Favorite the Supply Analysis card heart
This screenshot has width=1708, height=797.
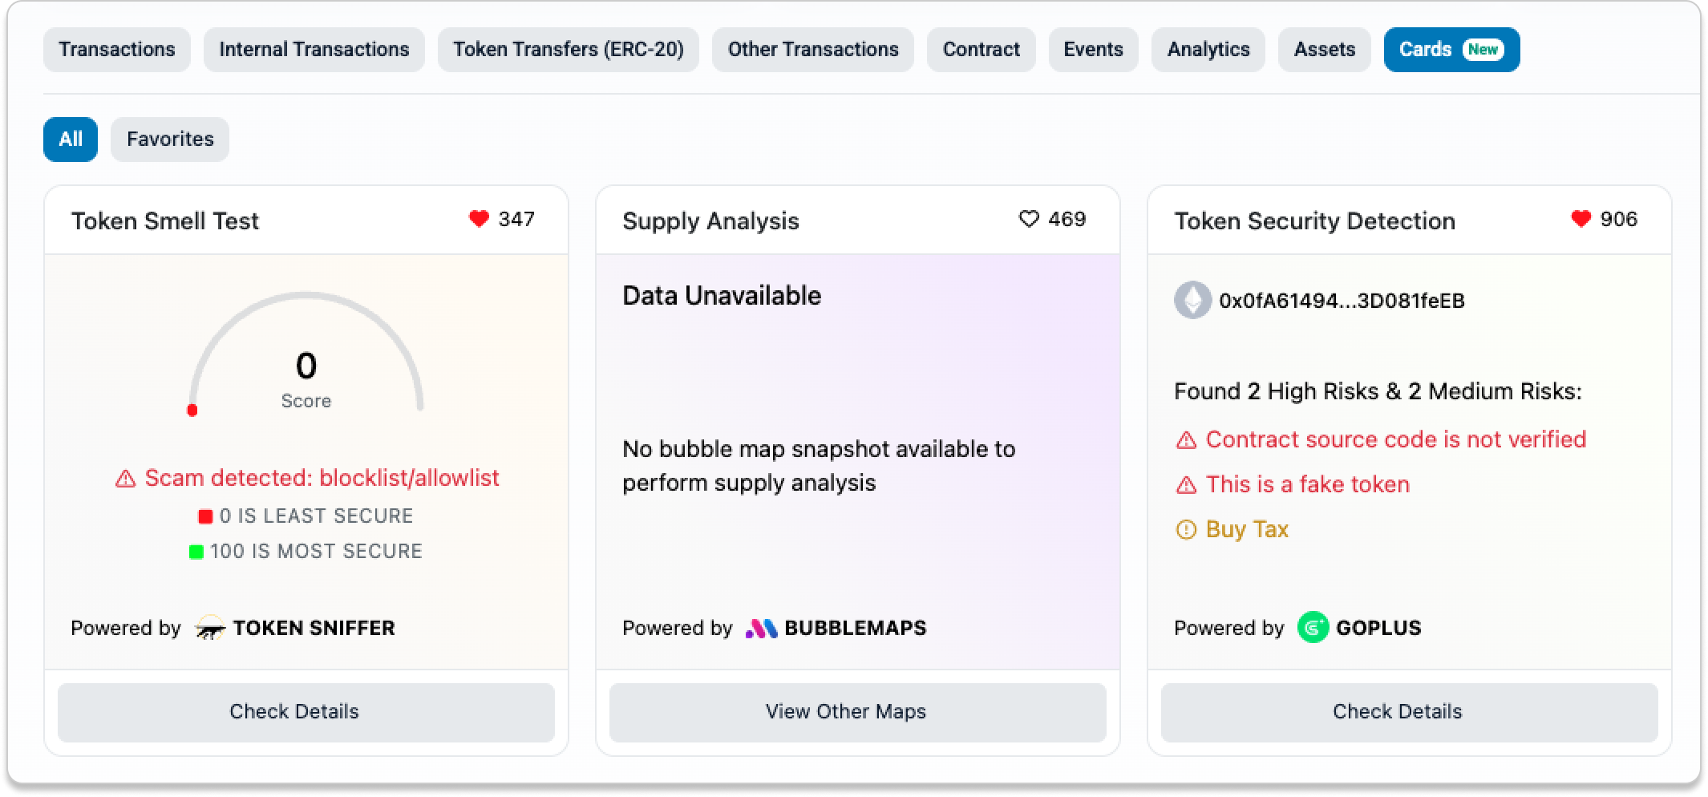1029,219
